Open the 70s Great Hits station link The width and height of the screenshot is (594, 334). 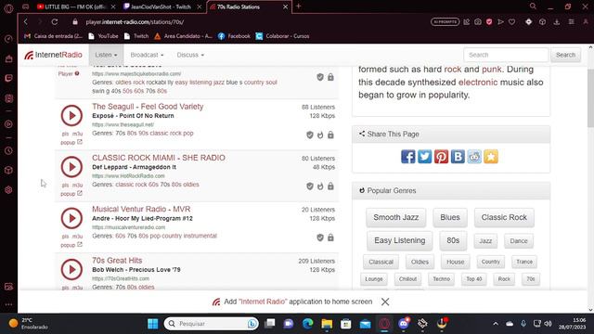click(x=117, y=261)
